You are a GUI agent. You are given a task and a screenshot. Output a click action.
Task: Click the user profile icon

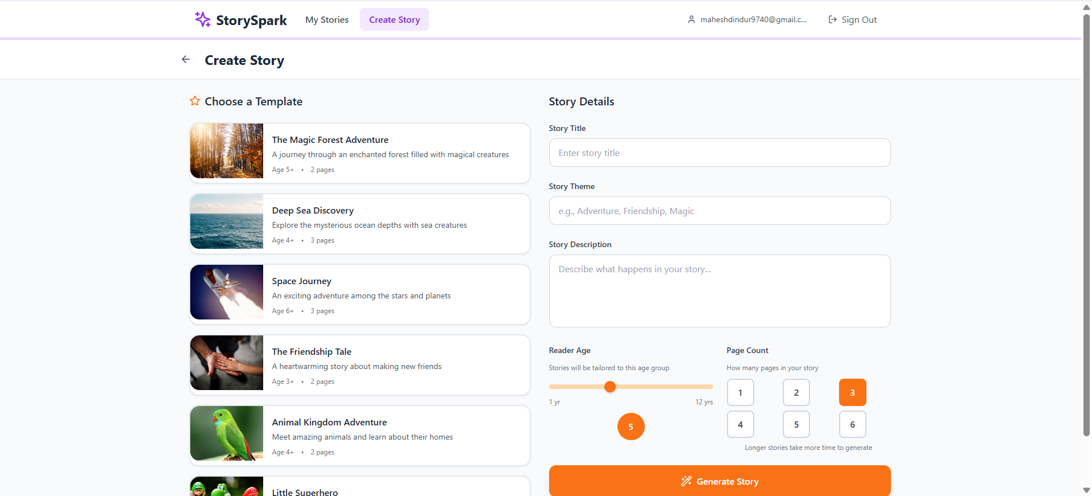(x=691, y=19)
